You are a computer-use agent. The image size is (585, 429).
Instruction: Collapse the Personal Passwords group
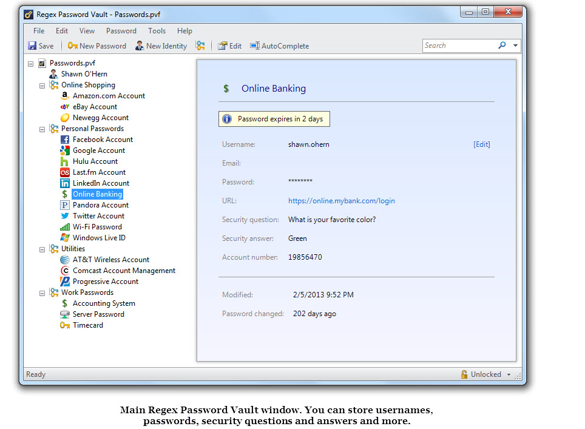(x=42, y=129)
